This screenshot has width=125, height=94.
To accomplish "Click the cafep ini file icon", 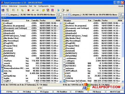I will pos(64,76).
